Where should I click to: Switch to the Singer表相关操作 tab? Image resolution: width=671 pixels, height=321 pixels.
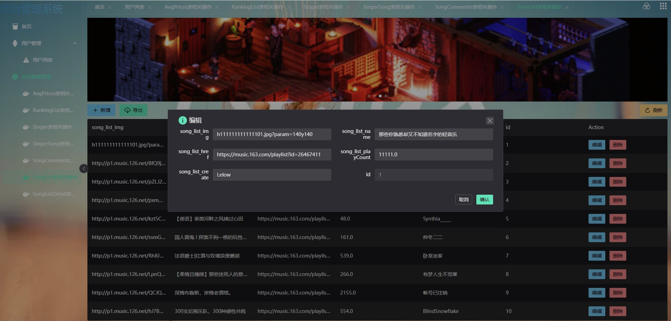(x=323, y=7)
